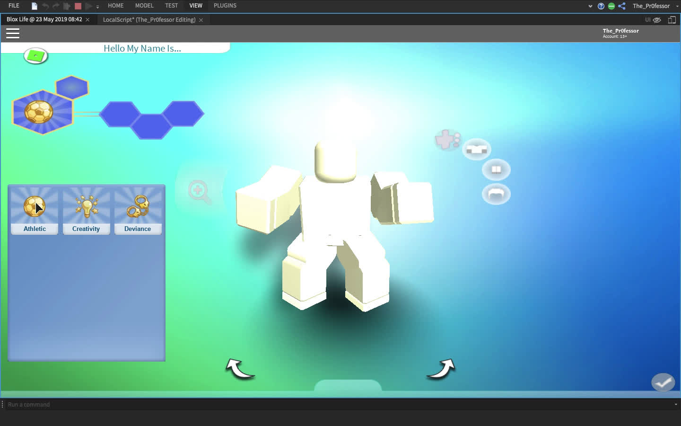Click The_Pr0fessor player name in the topbar

coord(621,31)
